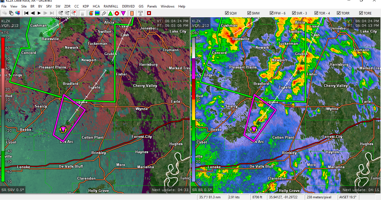The image size is (381, 200).
Task: Toggle the TOR - 4 checkbox
Action: (316, 13)
